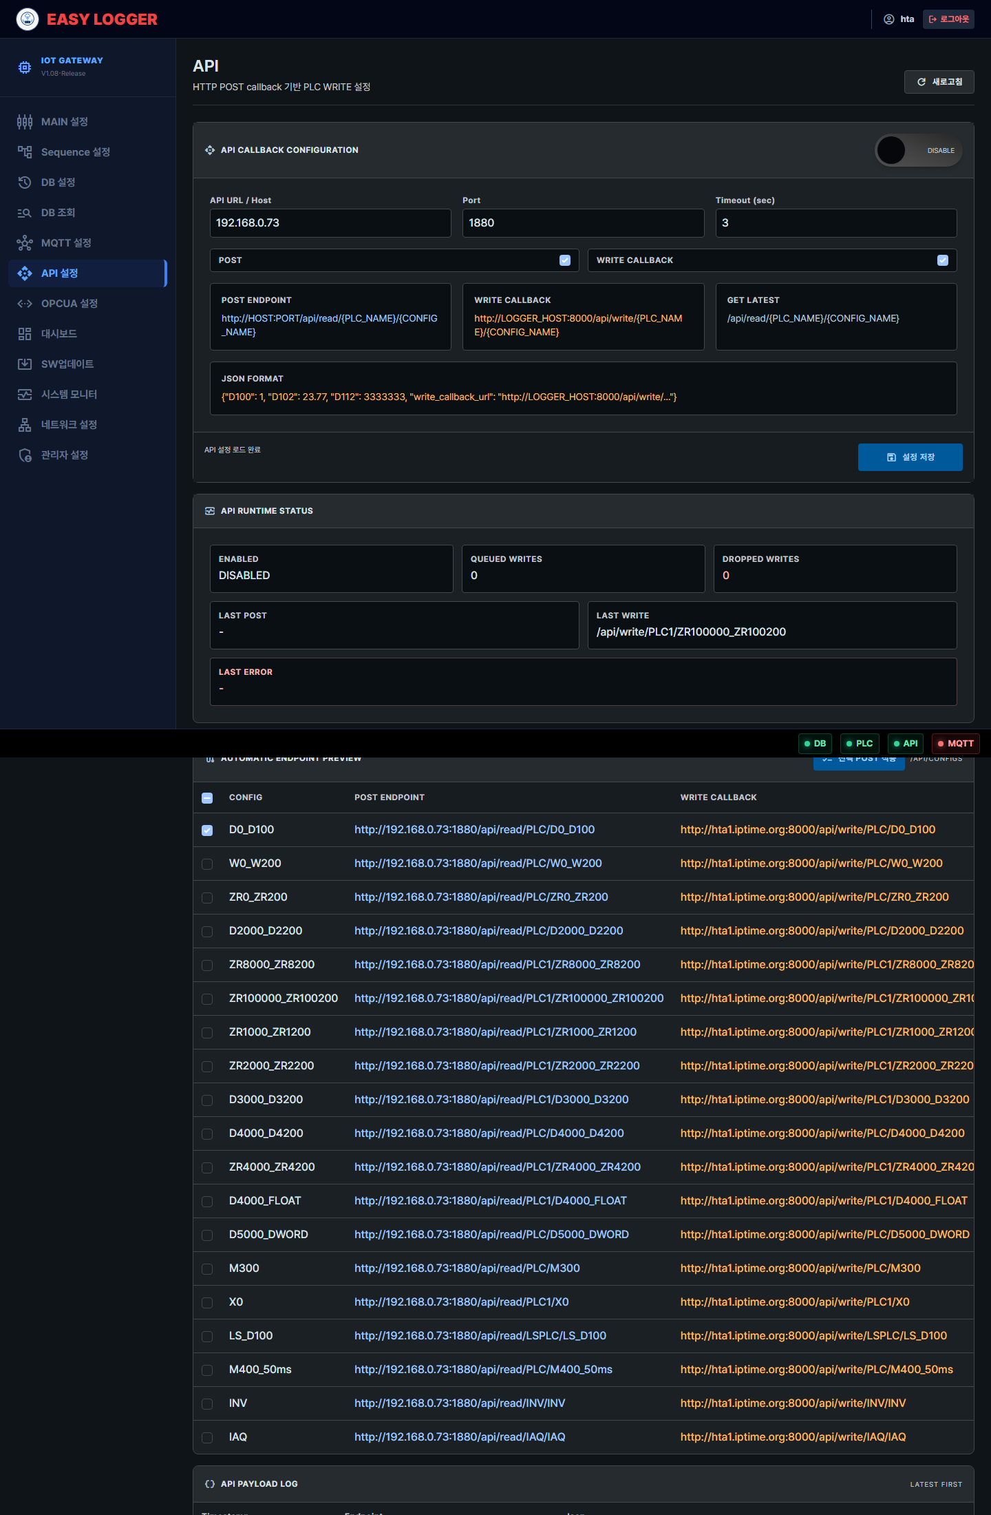Open Sequence 설정 via its flow icon
991x1515 pixels.
point(25,152)
